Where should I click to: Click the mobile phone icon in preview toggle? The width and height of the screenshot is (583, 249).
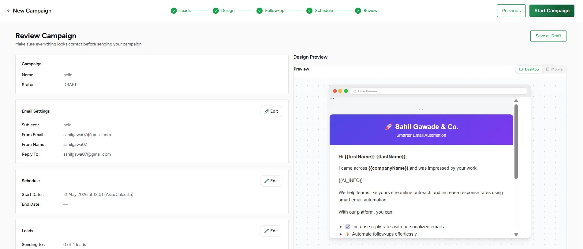(548, 69)
